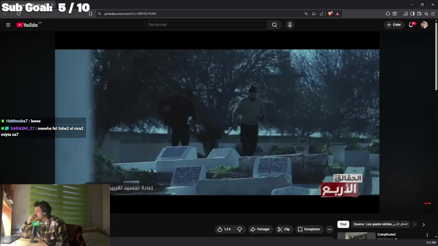Share the page link from the address bar
The image size is (438, 246).
(x=322, y=14)
